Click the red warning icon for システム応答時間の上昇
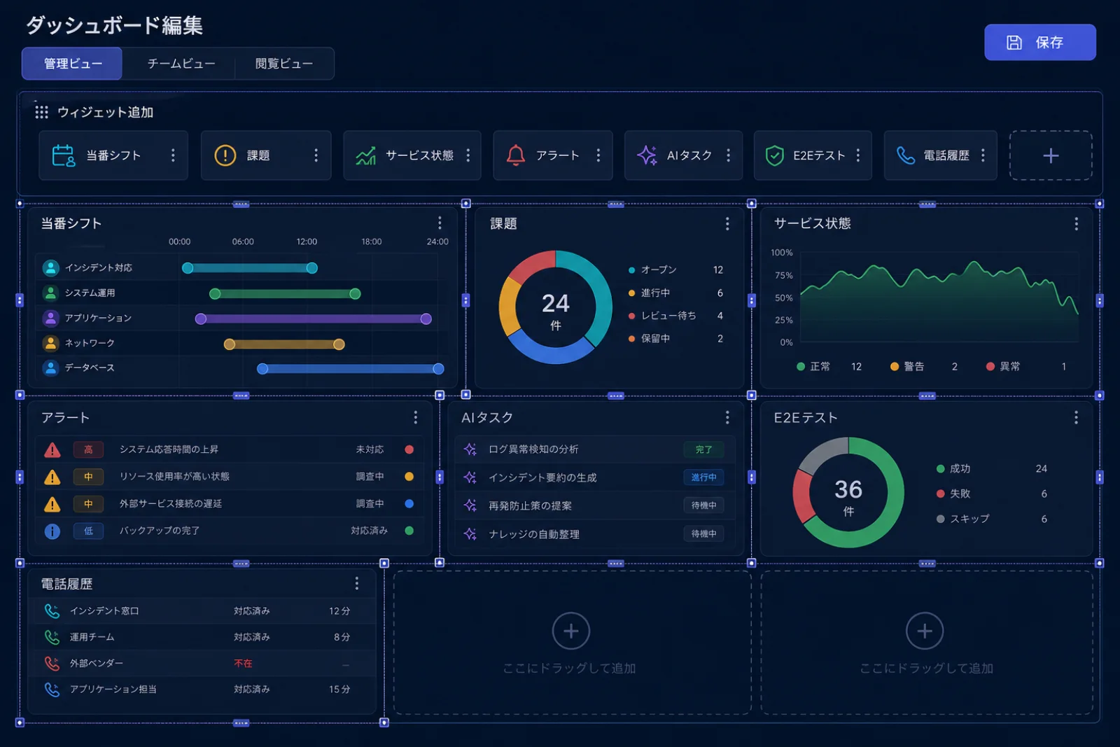The width and height of the screenshot is (1120, 747). (52, 450)
